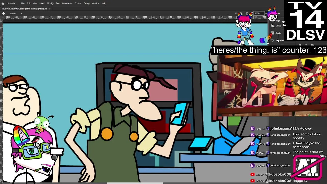Click the Center Stage icon
The image size is (327, 184).
[x=236, y=13]
